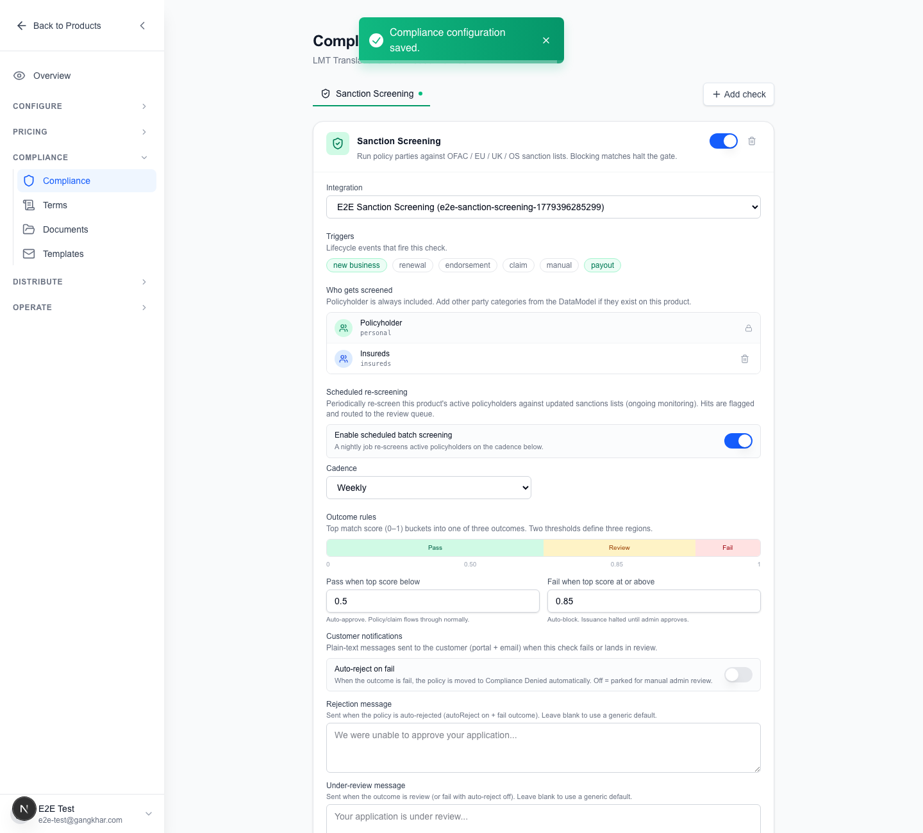The image size is (923, 833).
Task: Go Back to Products
Action: 59,26
